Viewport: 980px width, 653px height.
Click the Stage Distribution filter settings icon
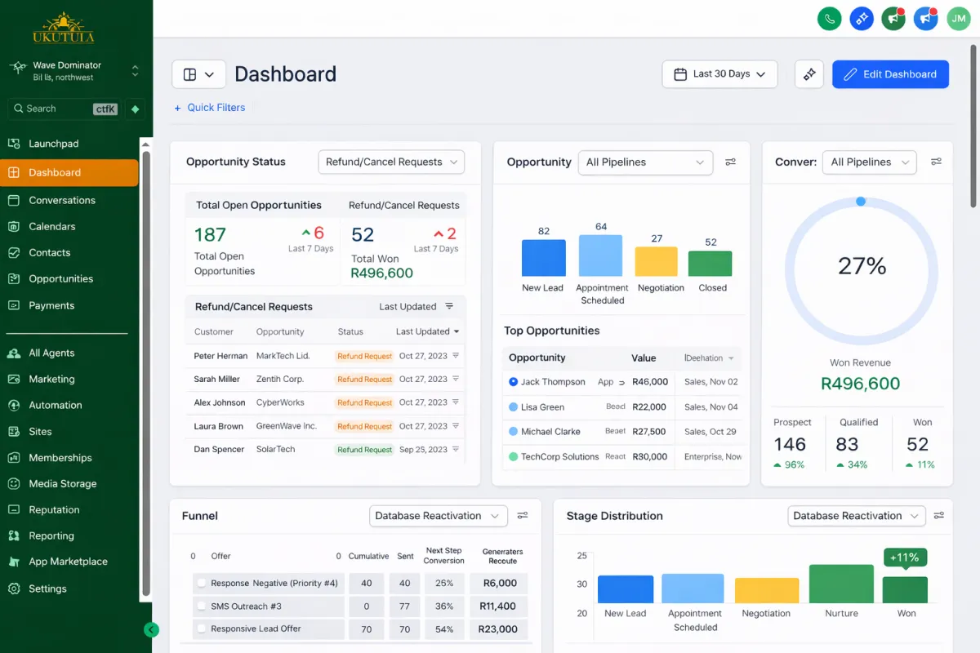tap(939, 516)
